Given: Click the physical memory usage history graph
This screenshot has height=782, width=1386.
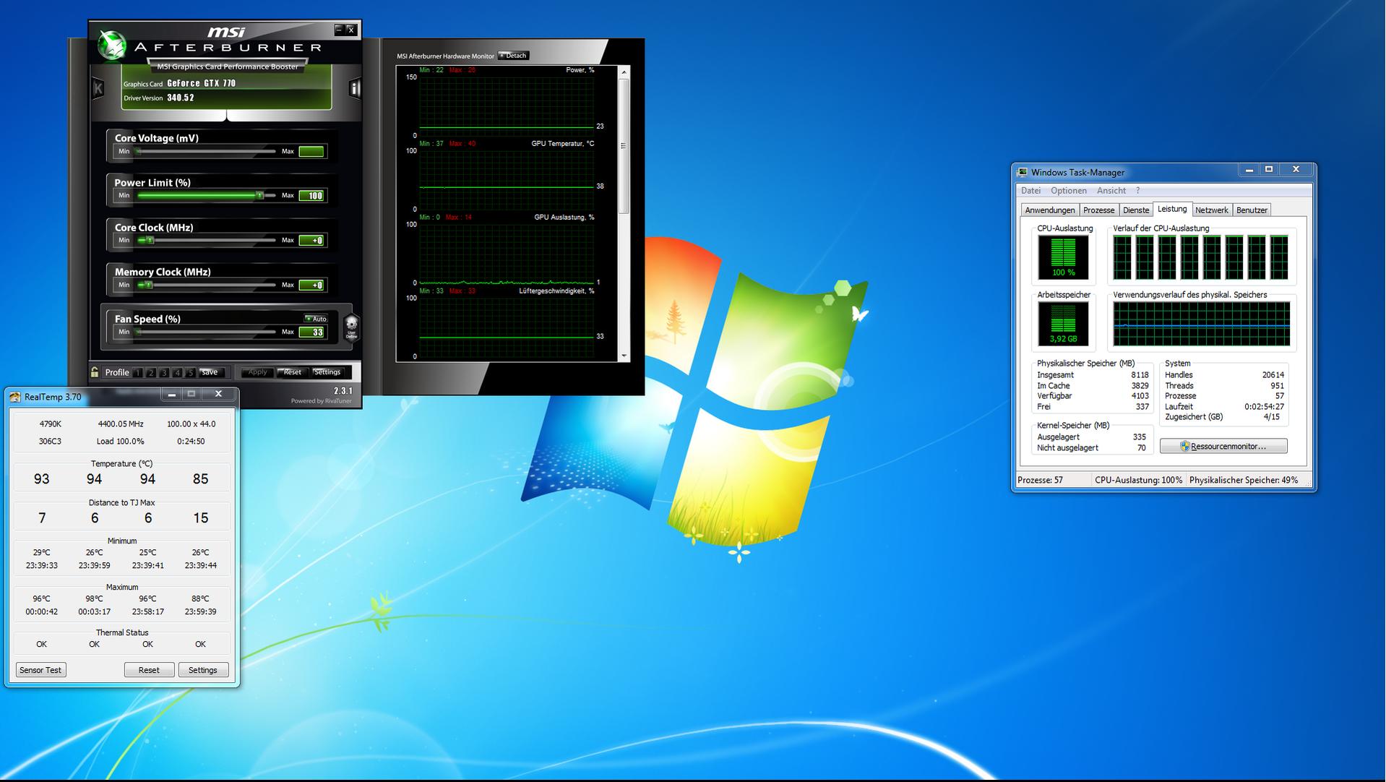Looking at the screenshot, I should (1201, 324).
